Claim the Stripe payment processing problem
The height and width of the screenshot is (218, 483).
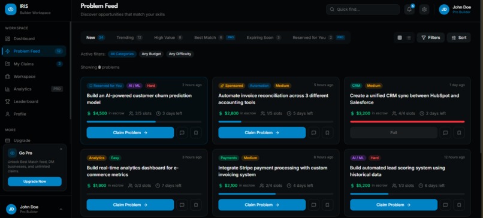pos(262,205)
